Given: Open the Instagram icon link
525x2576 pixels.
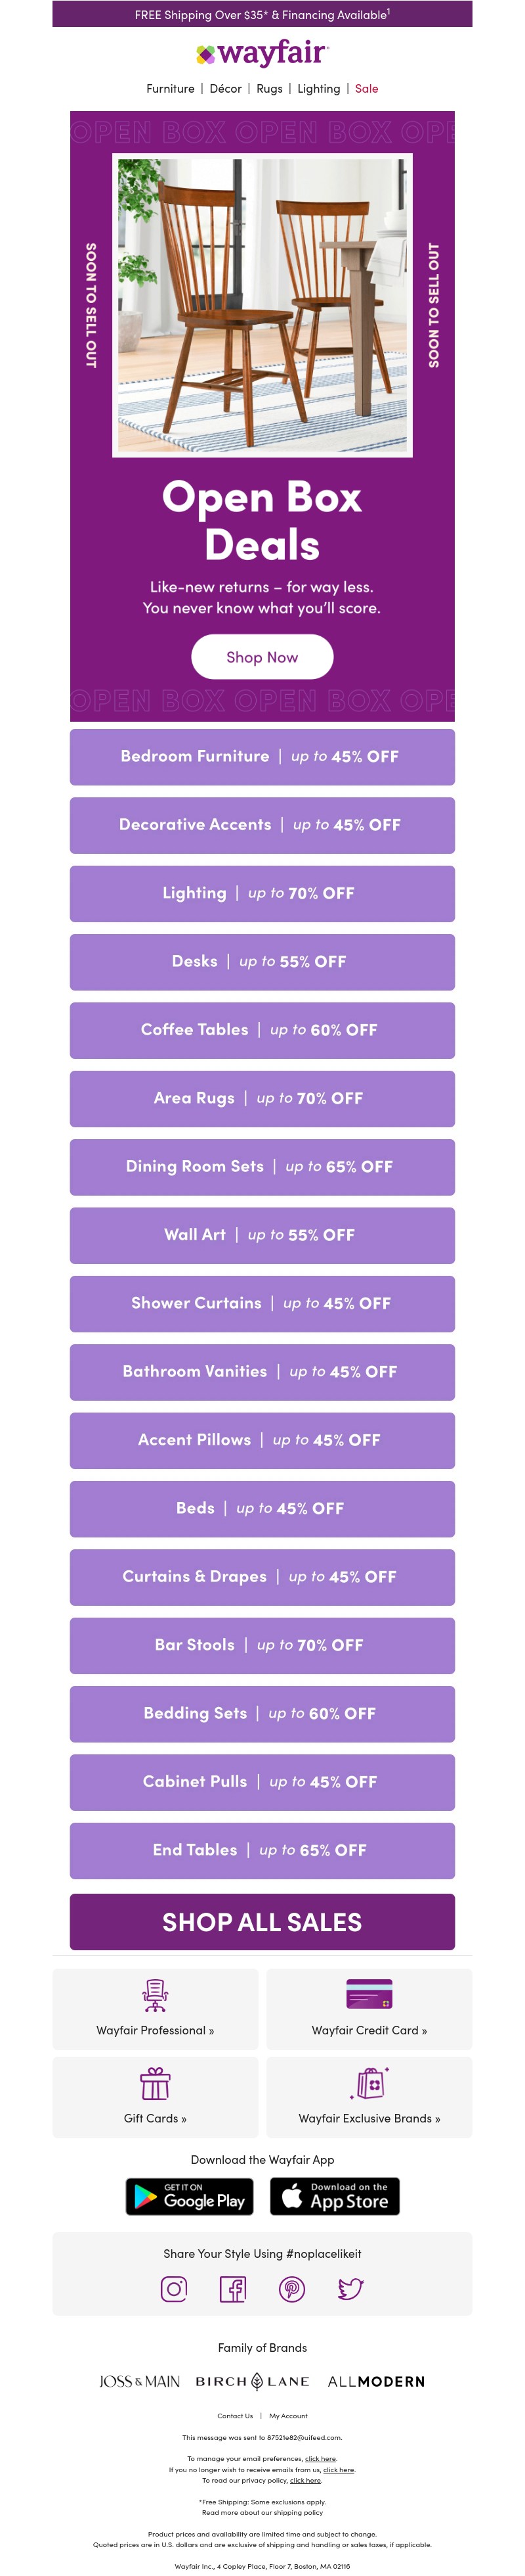Looking at the screenshot, I should tap(174, 2288).
